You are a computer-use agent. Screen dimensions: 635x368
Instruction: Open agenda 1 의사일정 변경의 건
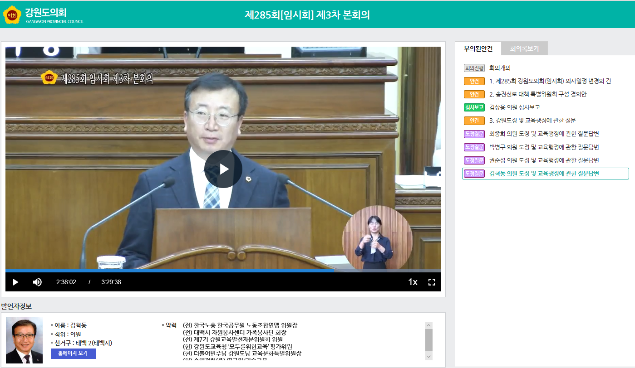[550, 81]
